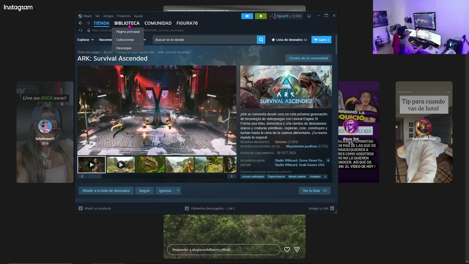The image size is (469, 264).
Task: Click the Seguir button
Action: [x=144, y=191]
